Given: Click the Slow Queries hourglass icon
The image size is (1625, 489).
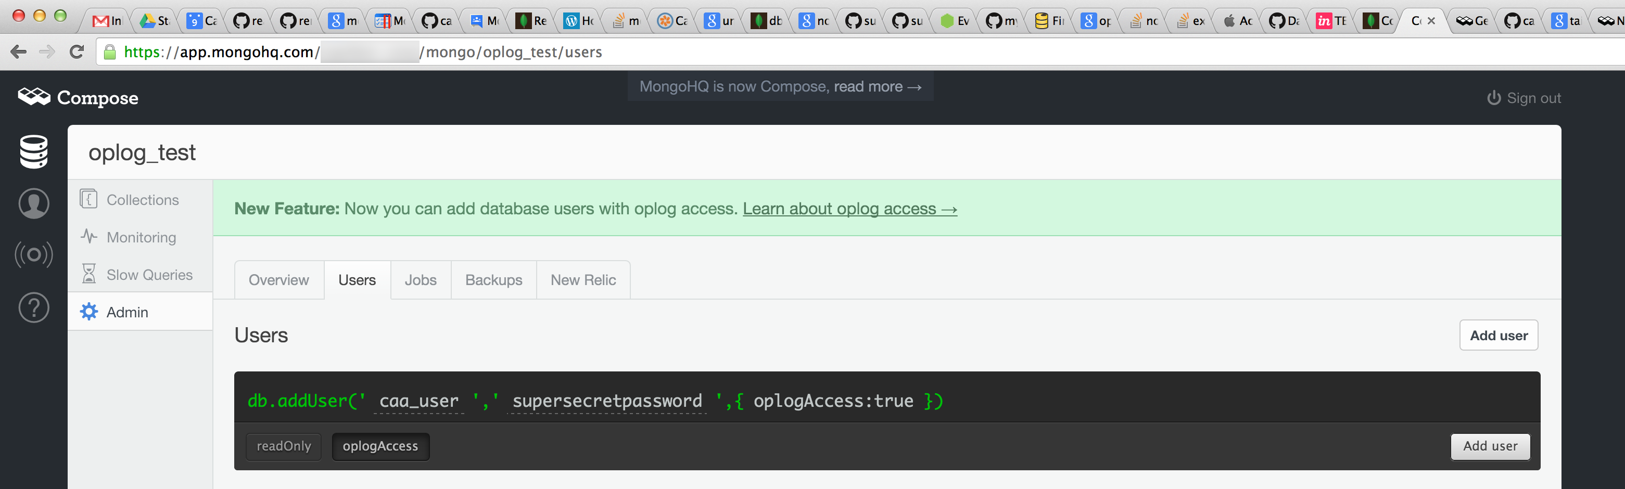Looking at the screenshot, I should coord(88,274).
